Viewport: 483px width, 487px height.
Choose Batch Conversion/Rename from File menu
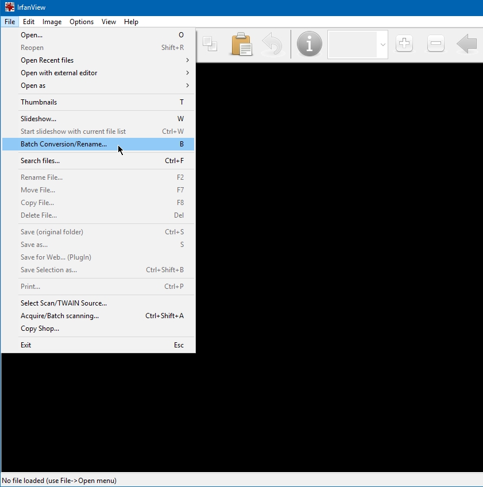[64, 144]
